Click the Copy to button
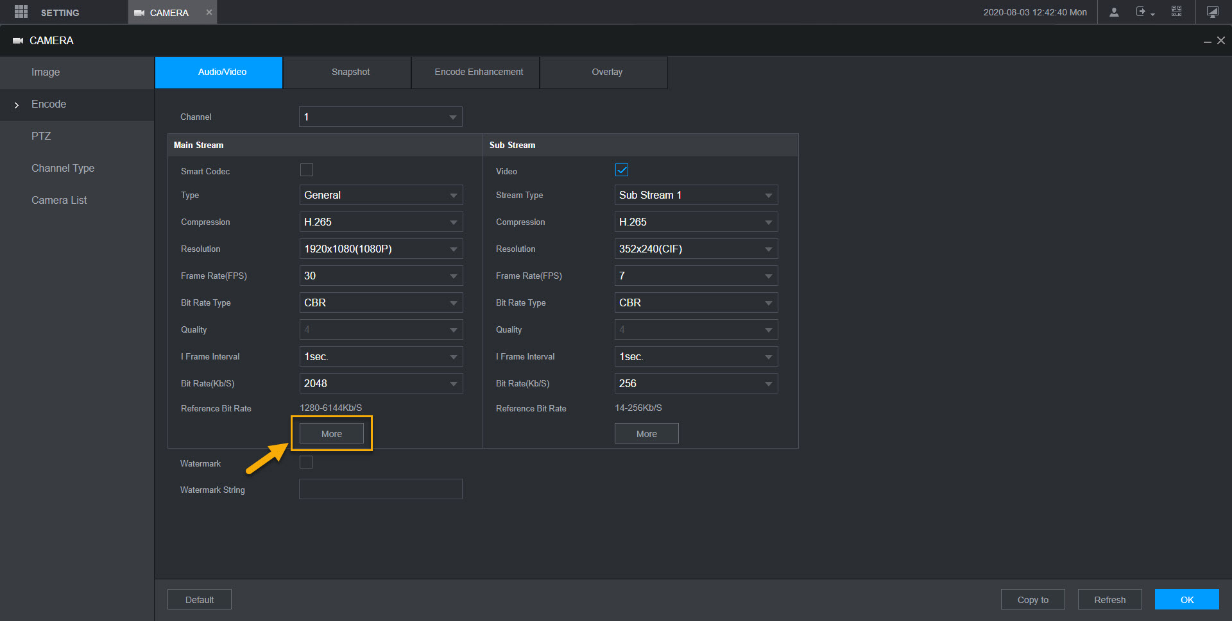Viewport: 1232px width, 621px height. pyautogui.click(x=1032, y=600)
